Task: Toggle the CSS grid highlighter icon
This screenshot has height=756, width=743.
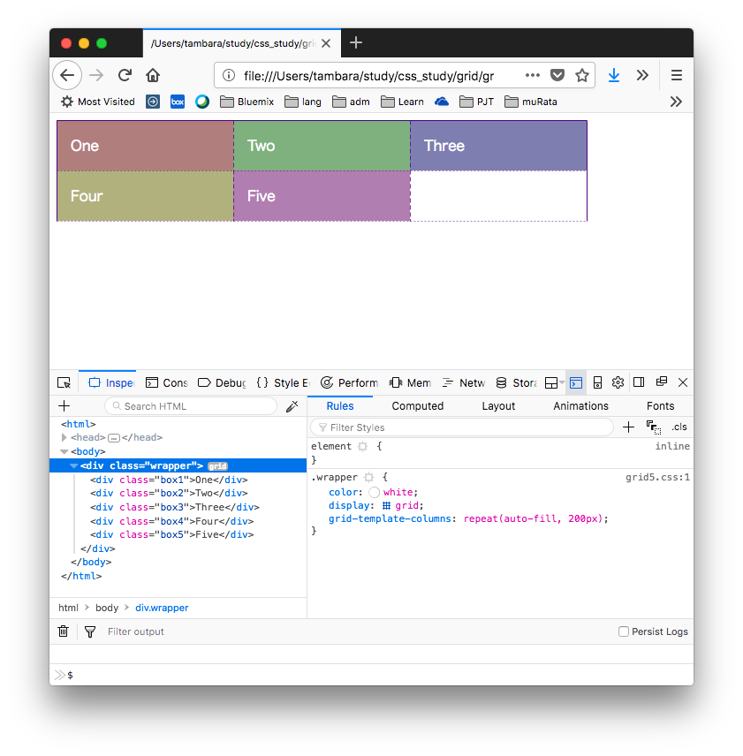Action: [387, 506]
